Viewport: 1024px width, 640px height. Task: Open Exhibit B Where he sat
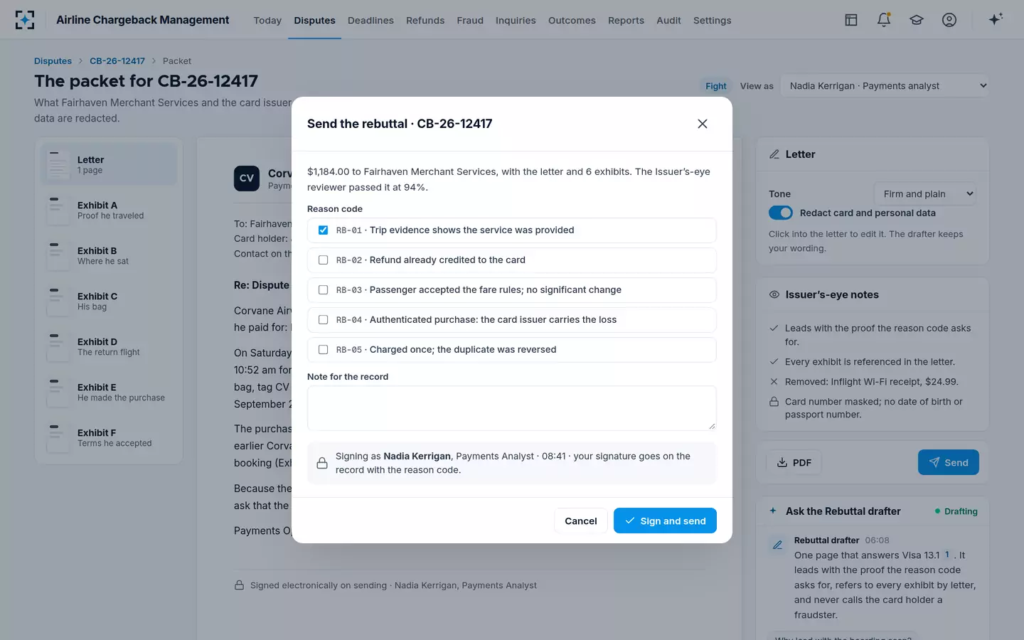(x=109, y=255)
